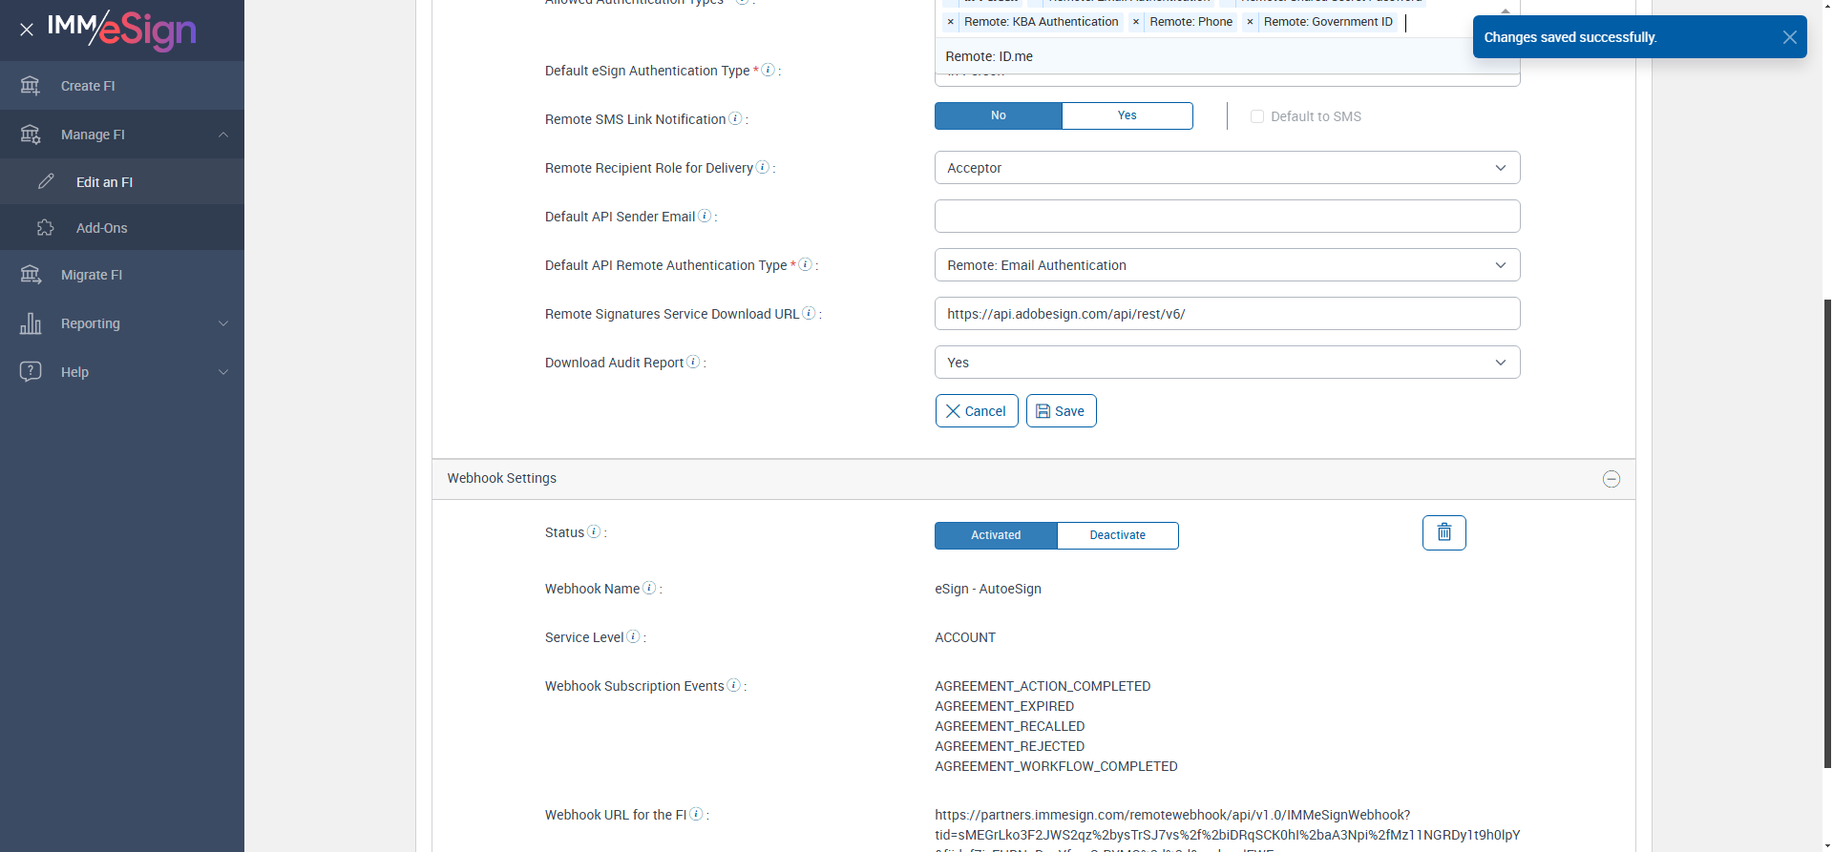The height and width of the screenshot is (852, 1833).
Task: Click the IMM eSign logo
Action: point(122,31)
